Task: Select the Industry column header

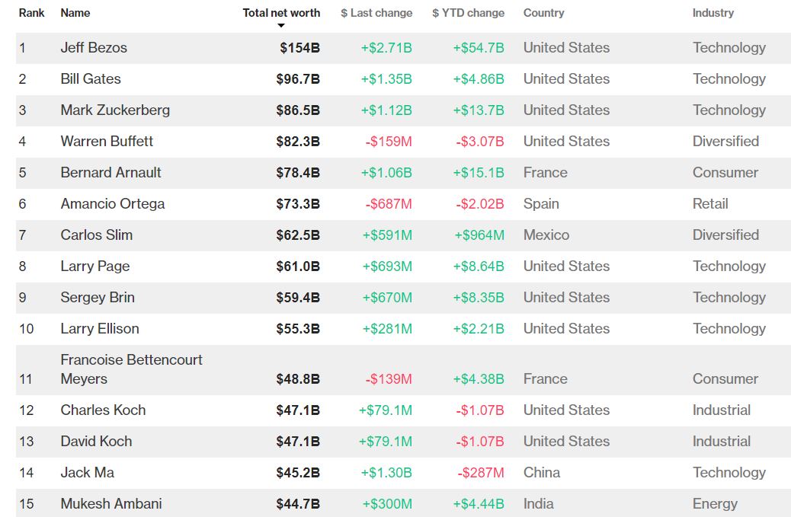Action: pyautogui.click(x=713, y=13)
